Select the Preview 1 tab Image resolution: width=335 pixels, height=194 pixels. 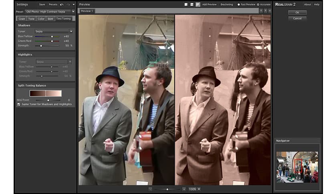(x=87, y=11)
